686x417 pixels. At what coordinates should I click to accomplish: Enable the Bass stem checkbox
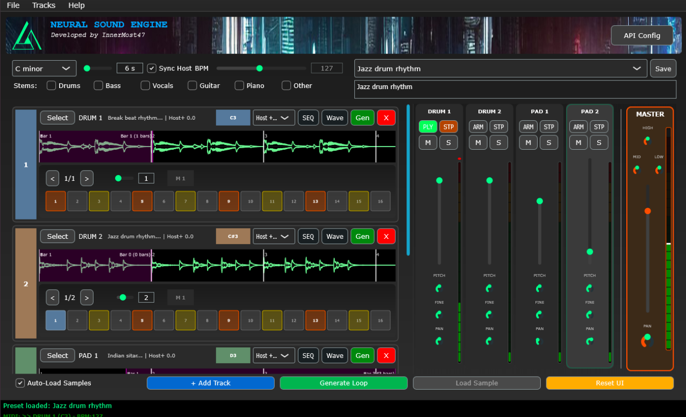(98, 85)
